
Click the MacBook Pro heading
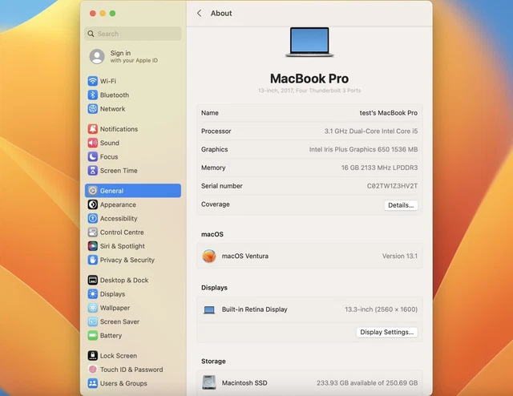coord(309,79)
